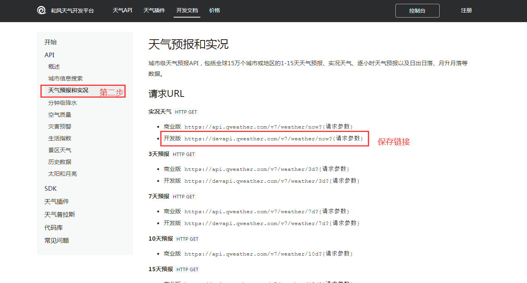
Task: Click the 实况天气 subheading
Action: point(160,112)
